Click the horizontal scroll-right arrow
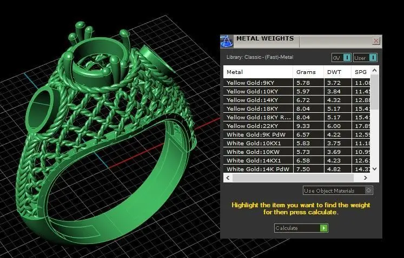The width and height of the screenshot is (404, 258). coord(366,178)
